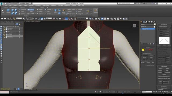Click the Shrink selection button
This screenshot has height=96, width=172.
[x=144, y=57]
